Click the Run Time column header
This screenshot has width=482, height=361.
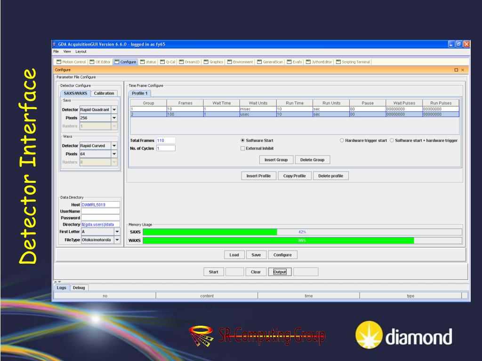[x=295, y=103]
